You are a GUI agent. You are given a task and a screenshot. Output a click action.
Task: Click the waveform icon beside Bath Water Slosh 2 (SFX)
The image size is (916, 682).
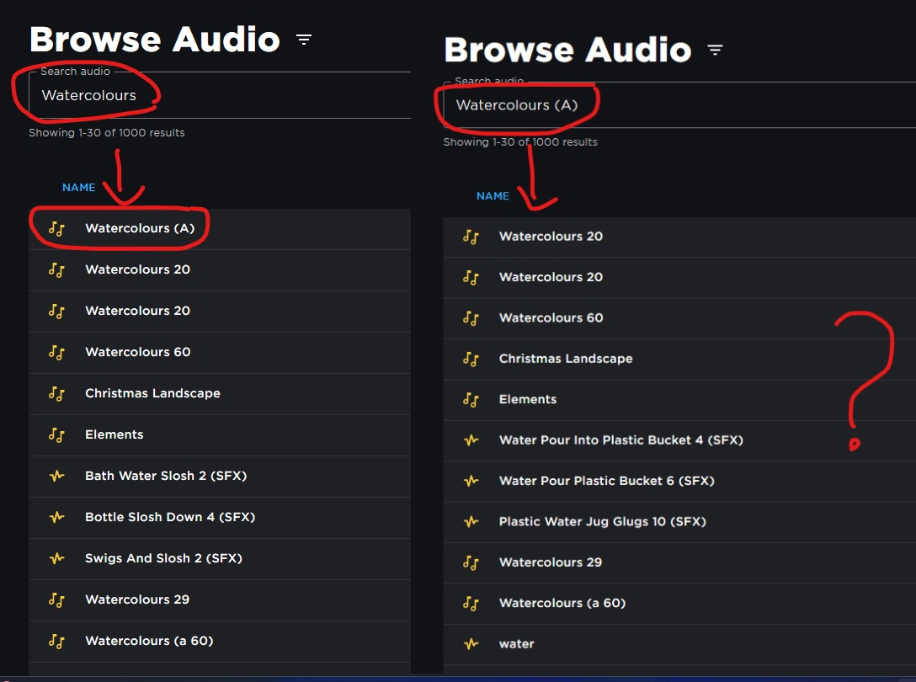56,476
